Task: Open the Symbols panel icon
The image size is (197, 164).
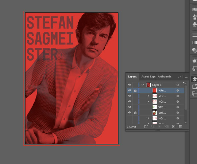Action: 194,24
